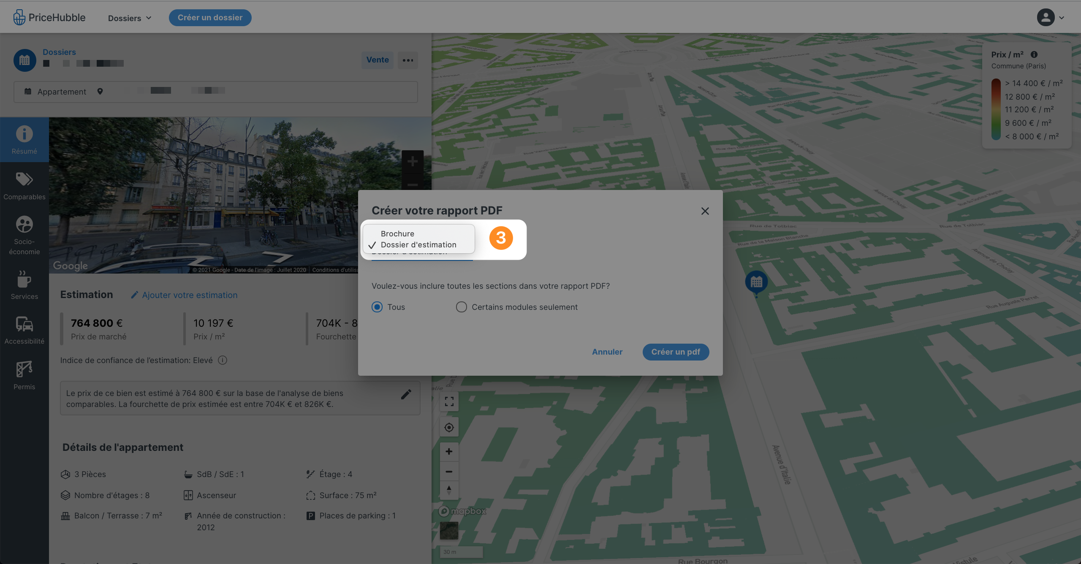Click the SdB / SdE : 1 detail

214,475
